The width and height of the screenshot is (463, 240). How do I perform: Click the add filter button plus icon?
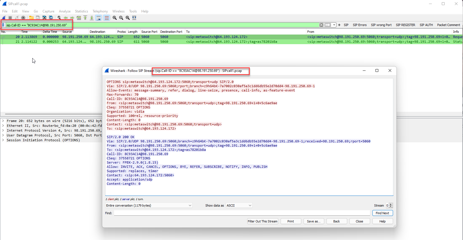point(339,25)
